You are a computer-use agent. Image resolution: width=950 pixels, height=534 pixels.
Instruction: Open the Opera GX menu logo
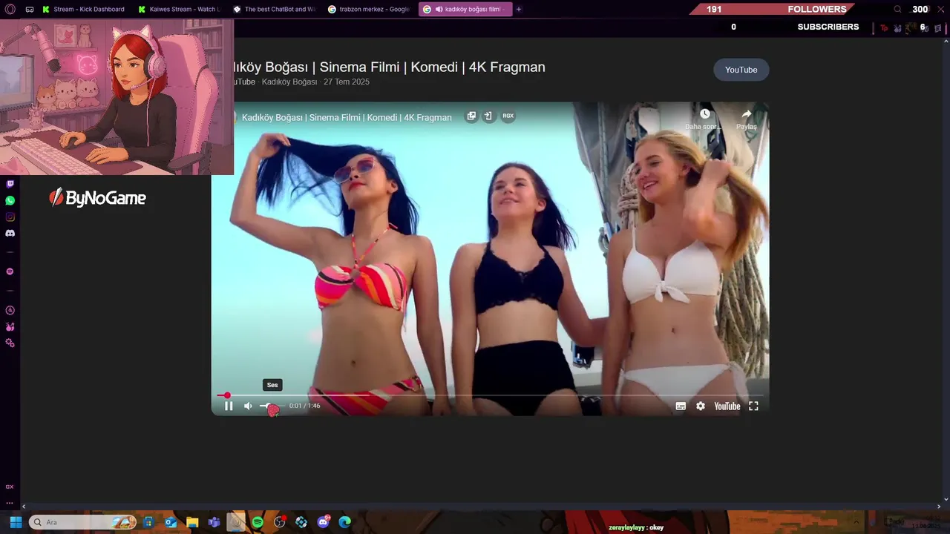pyautogui.click(x=10, y=9)
